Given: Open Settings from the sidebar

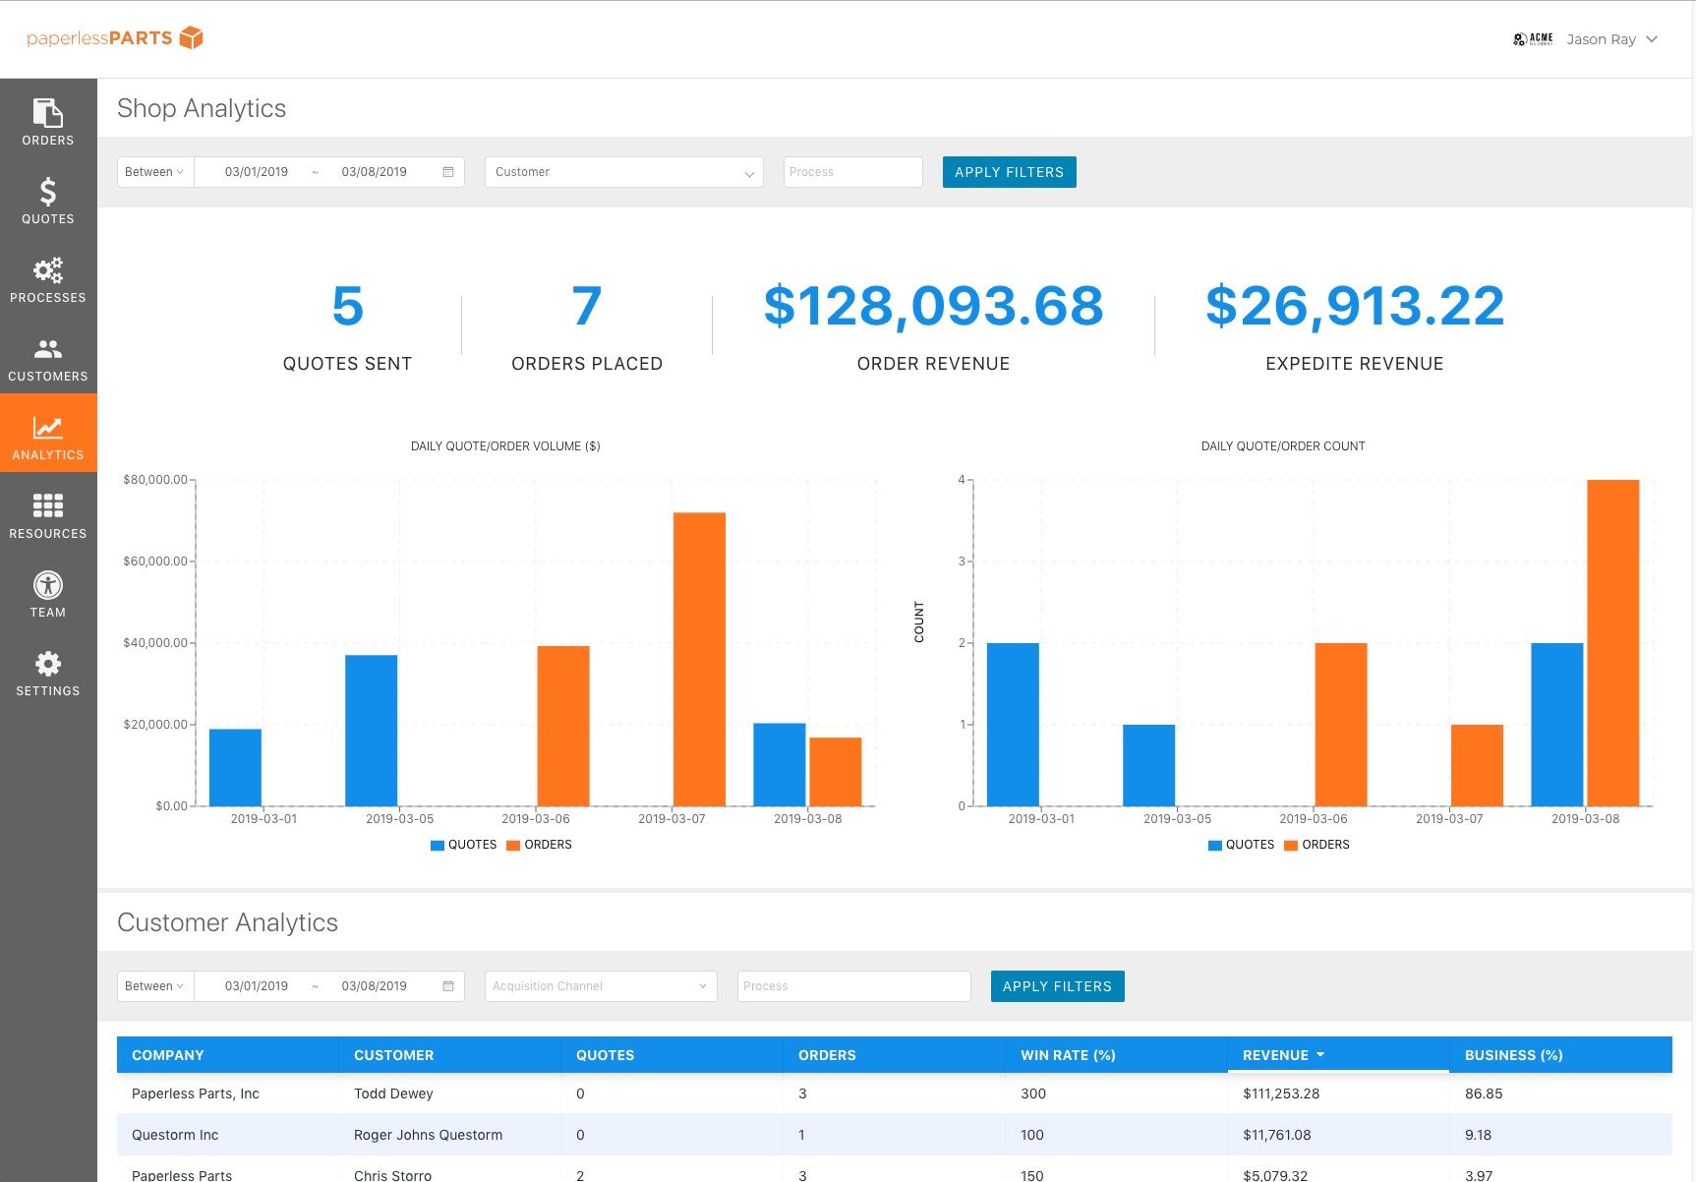Looking at the screenshot, I should (47, 674).
